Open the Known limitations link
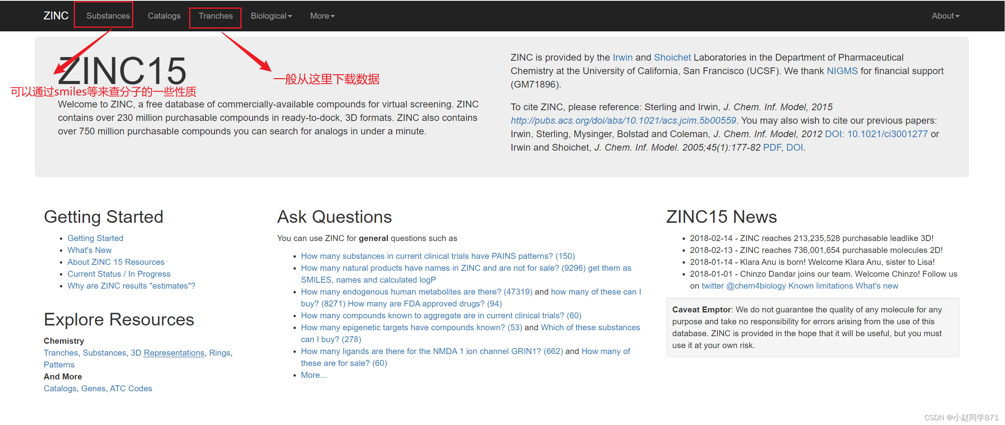The height and width of the screenshot is (425, 1005). (821, 286)
